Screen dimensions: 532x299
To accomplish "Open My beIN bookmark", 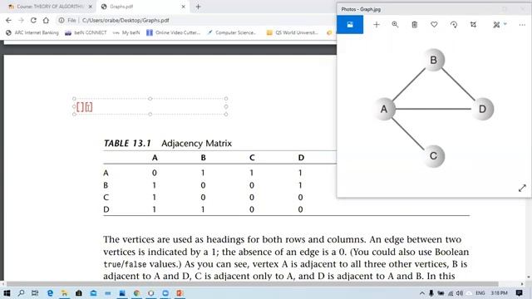I will [x=126, y=32].
